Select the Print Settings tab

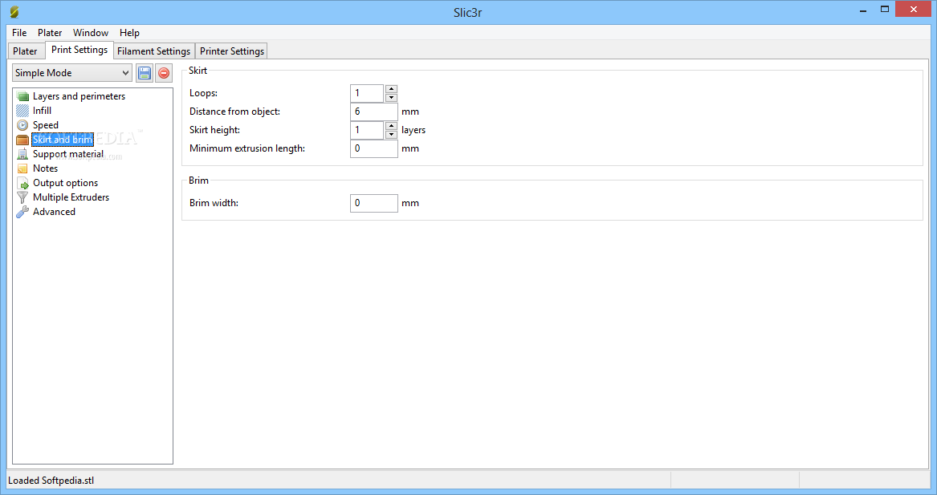(x=79, y=51)
